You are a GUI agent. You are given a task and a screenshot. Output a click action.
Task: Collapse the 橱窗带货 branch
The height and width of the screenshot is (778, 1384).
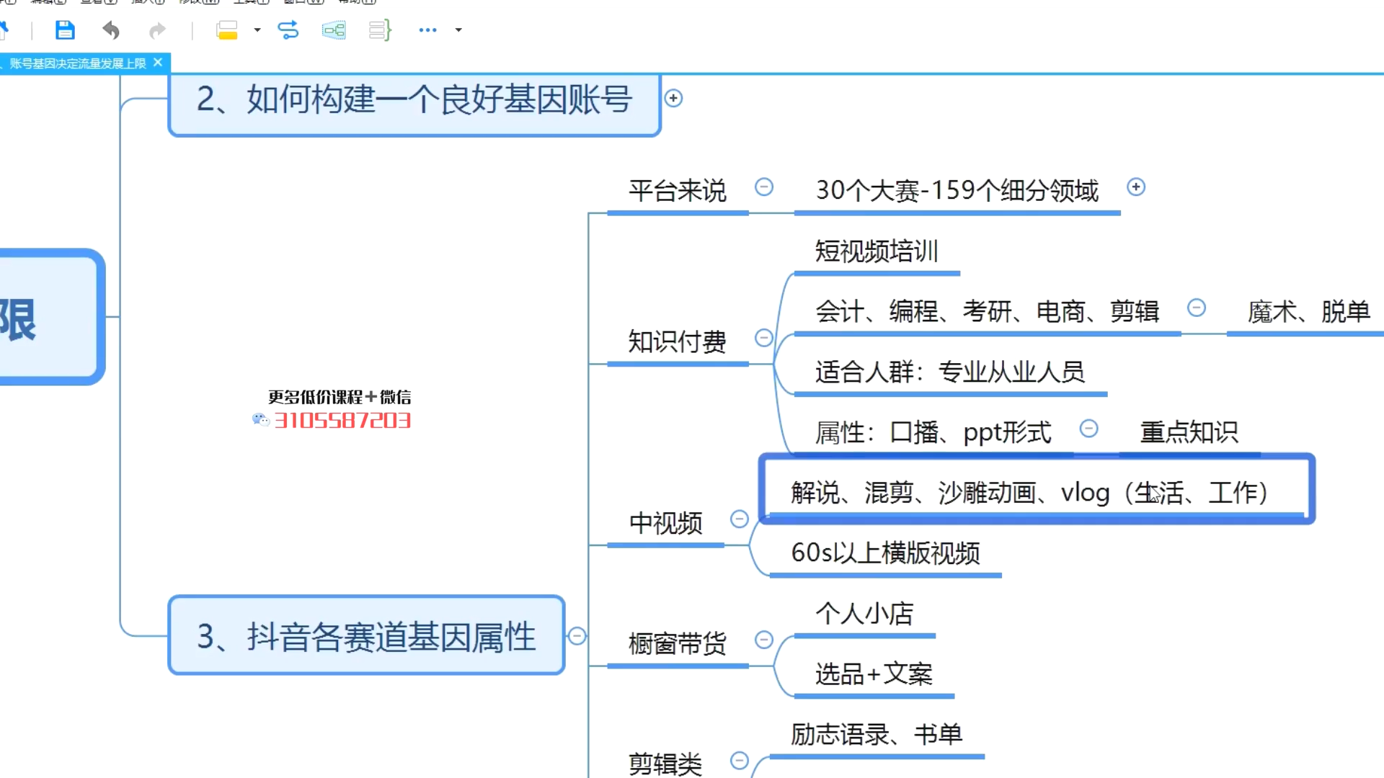click(764, 640)
